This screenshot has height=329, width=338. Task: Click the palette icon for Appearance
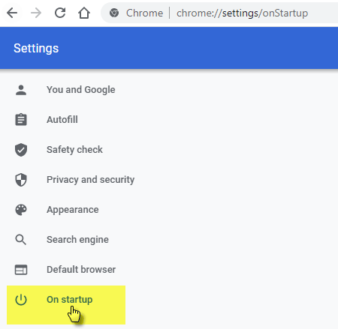[21, 210]
